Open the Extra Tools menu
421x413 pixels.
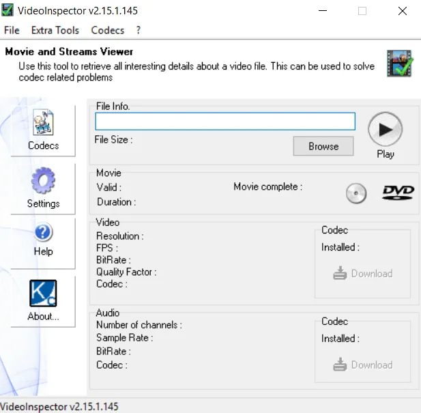55,30
